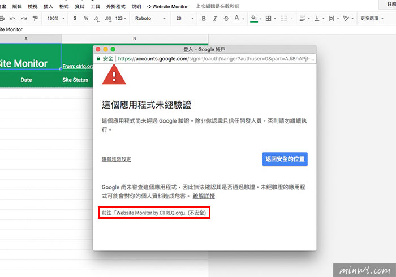Image resolution: width=396 pixels, height=277 pixels.
Task: Activate the paint format tool
Action: coord(35,19)
